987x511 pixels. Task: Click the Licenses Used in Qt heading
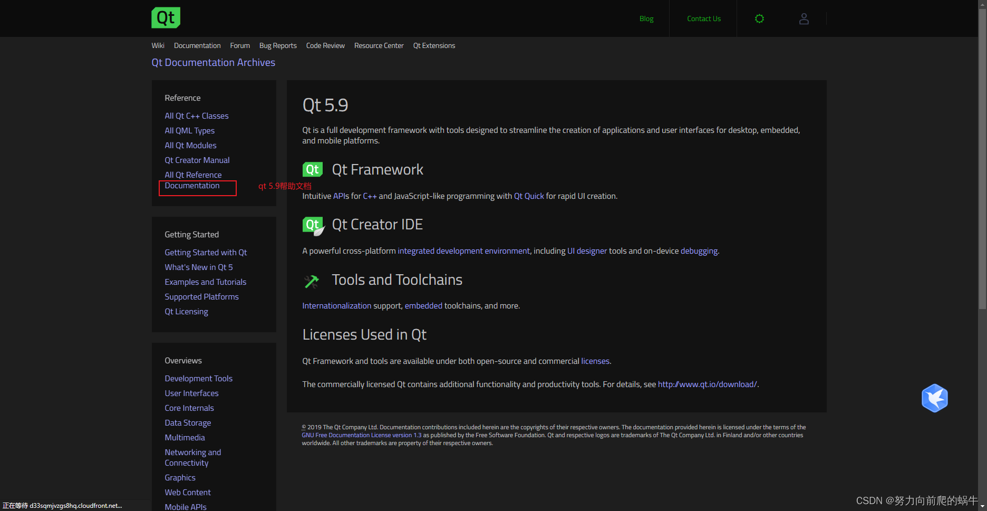coord(364,334)
